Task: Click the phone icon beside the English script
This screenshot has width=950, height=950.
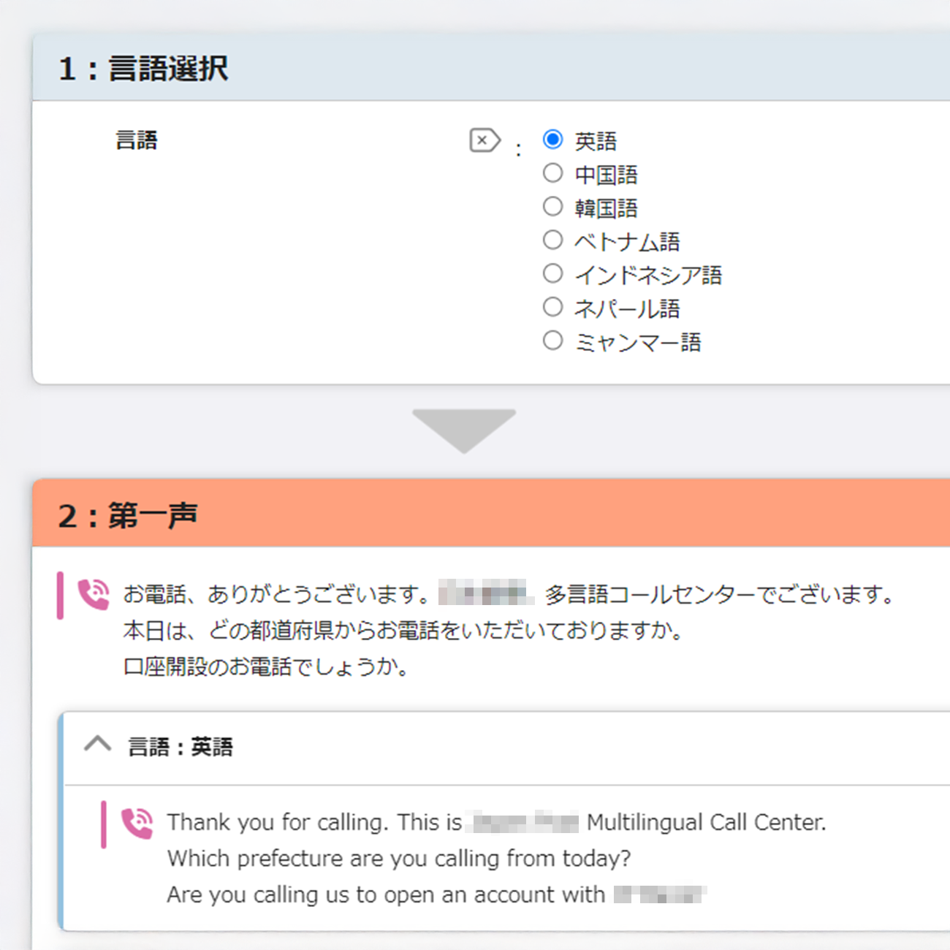Action: tap(137, 824)
